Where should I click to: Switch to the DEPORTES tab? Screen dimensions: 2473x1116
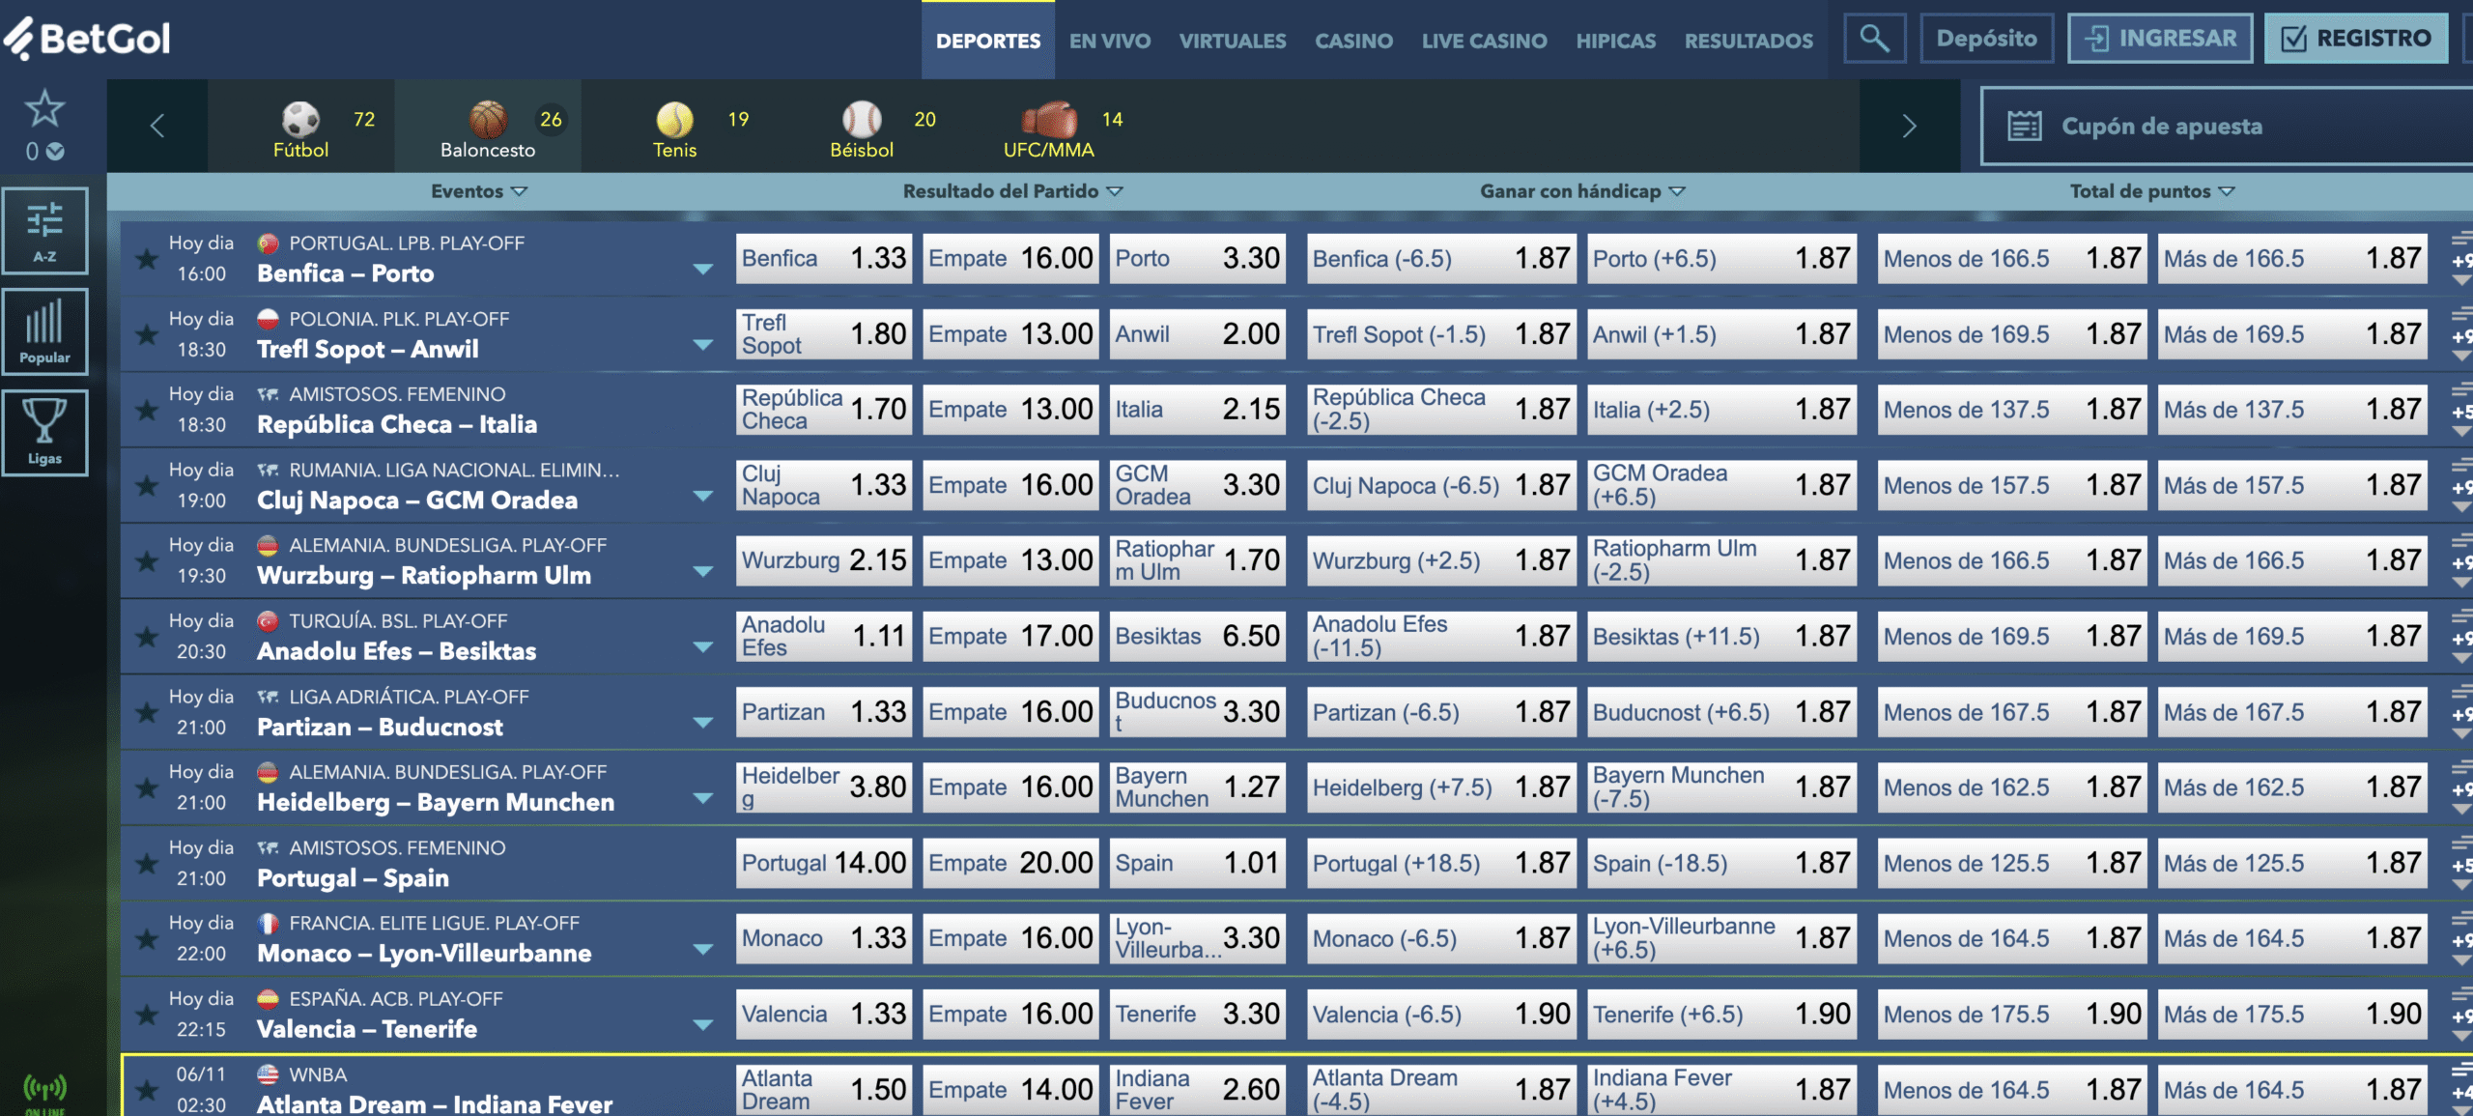[x=988, y=41]
